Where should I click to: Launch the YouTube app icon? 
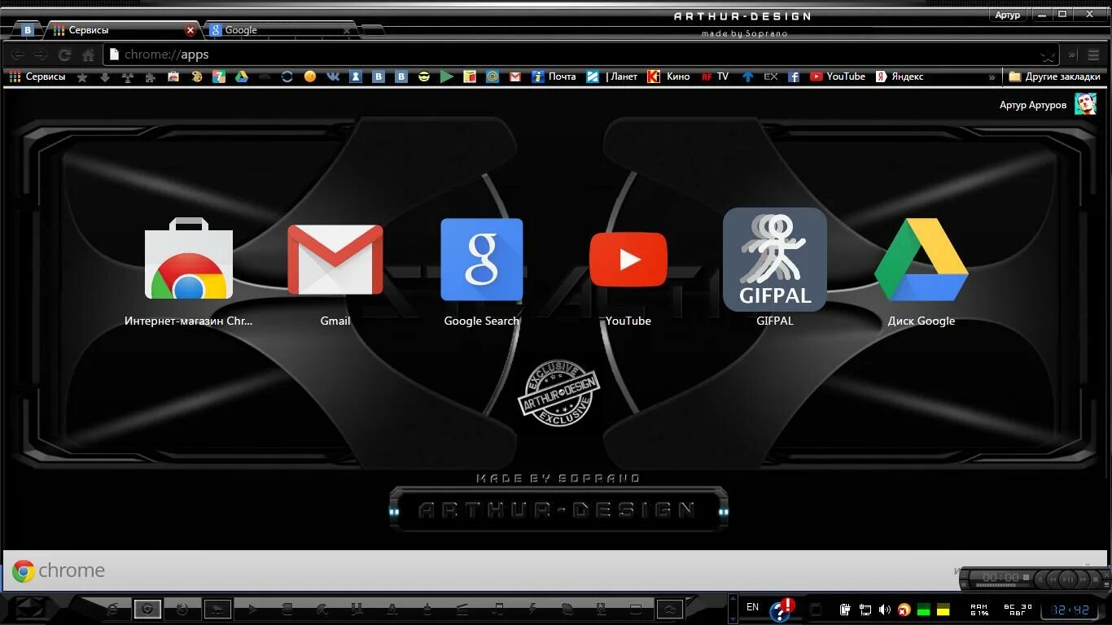[628, 260]
